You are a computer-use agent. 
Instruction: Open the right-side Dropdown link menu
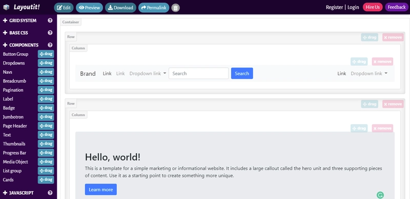pyautogui.click(x=369, y=73)
